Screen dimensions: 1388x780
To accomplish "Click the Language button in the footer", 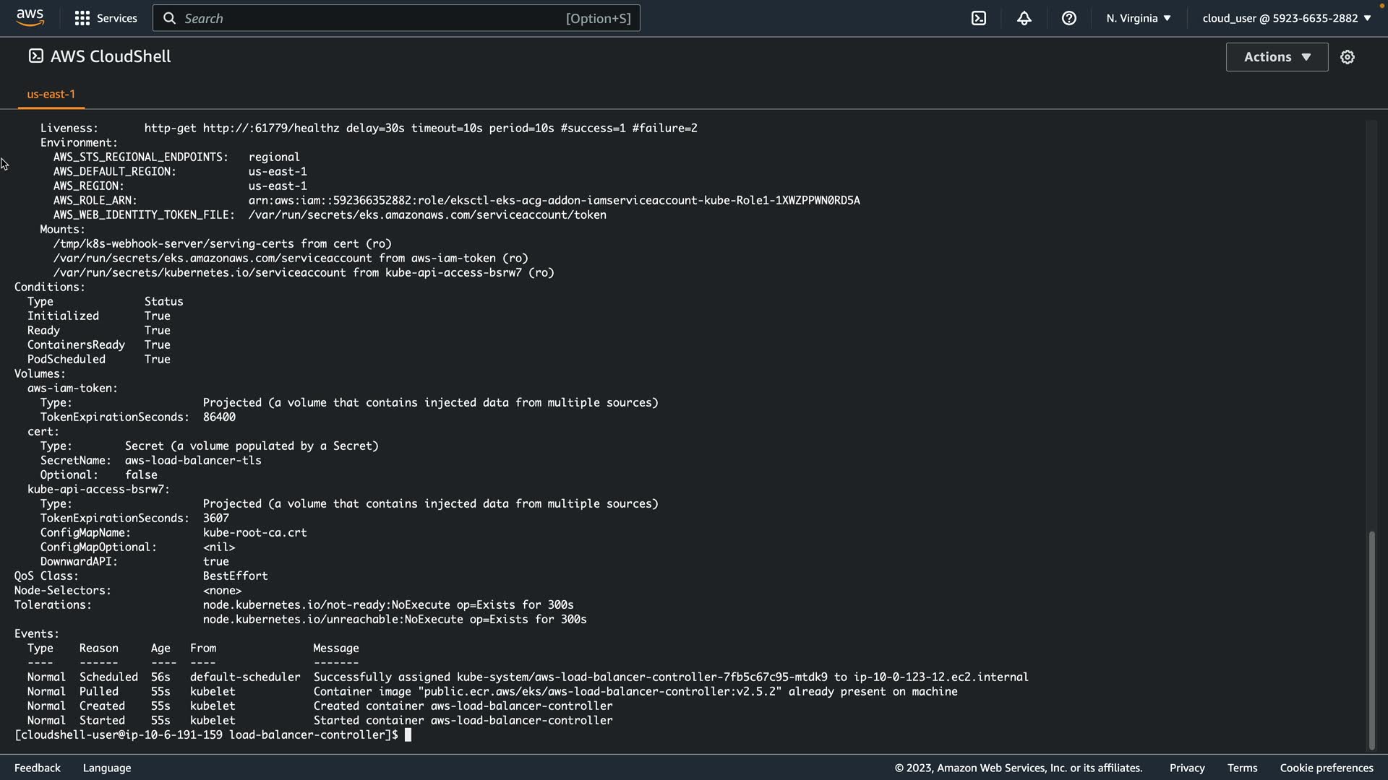I will [107, 768].
